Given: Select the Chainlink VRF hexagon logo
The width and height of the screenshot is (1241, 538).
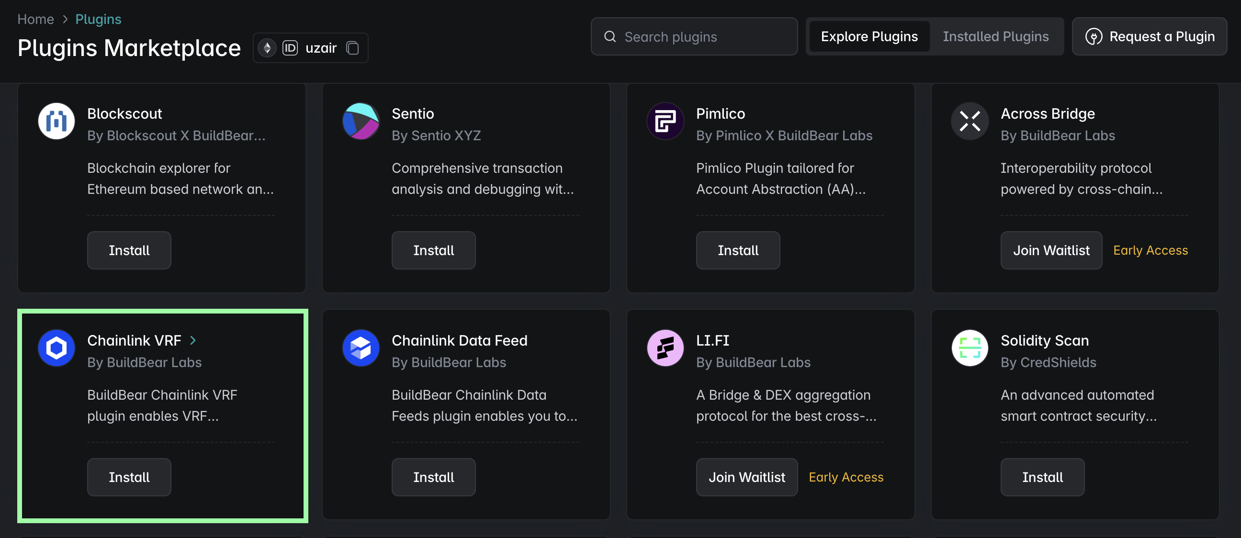Looking at the screenshot, I should pos(56,348).
